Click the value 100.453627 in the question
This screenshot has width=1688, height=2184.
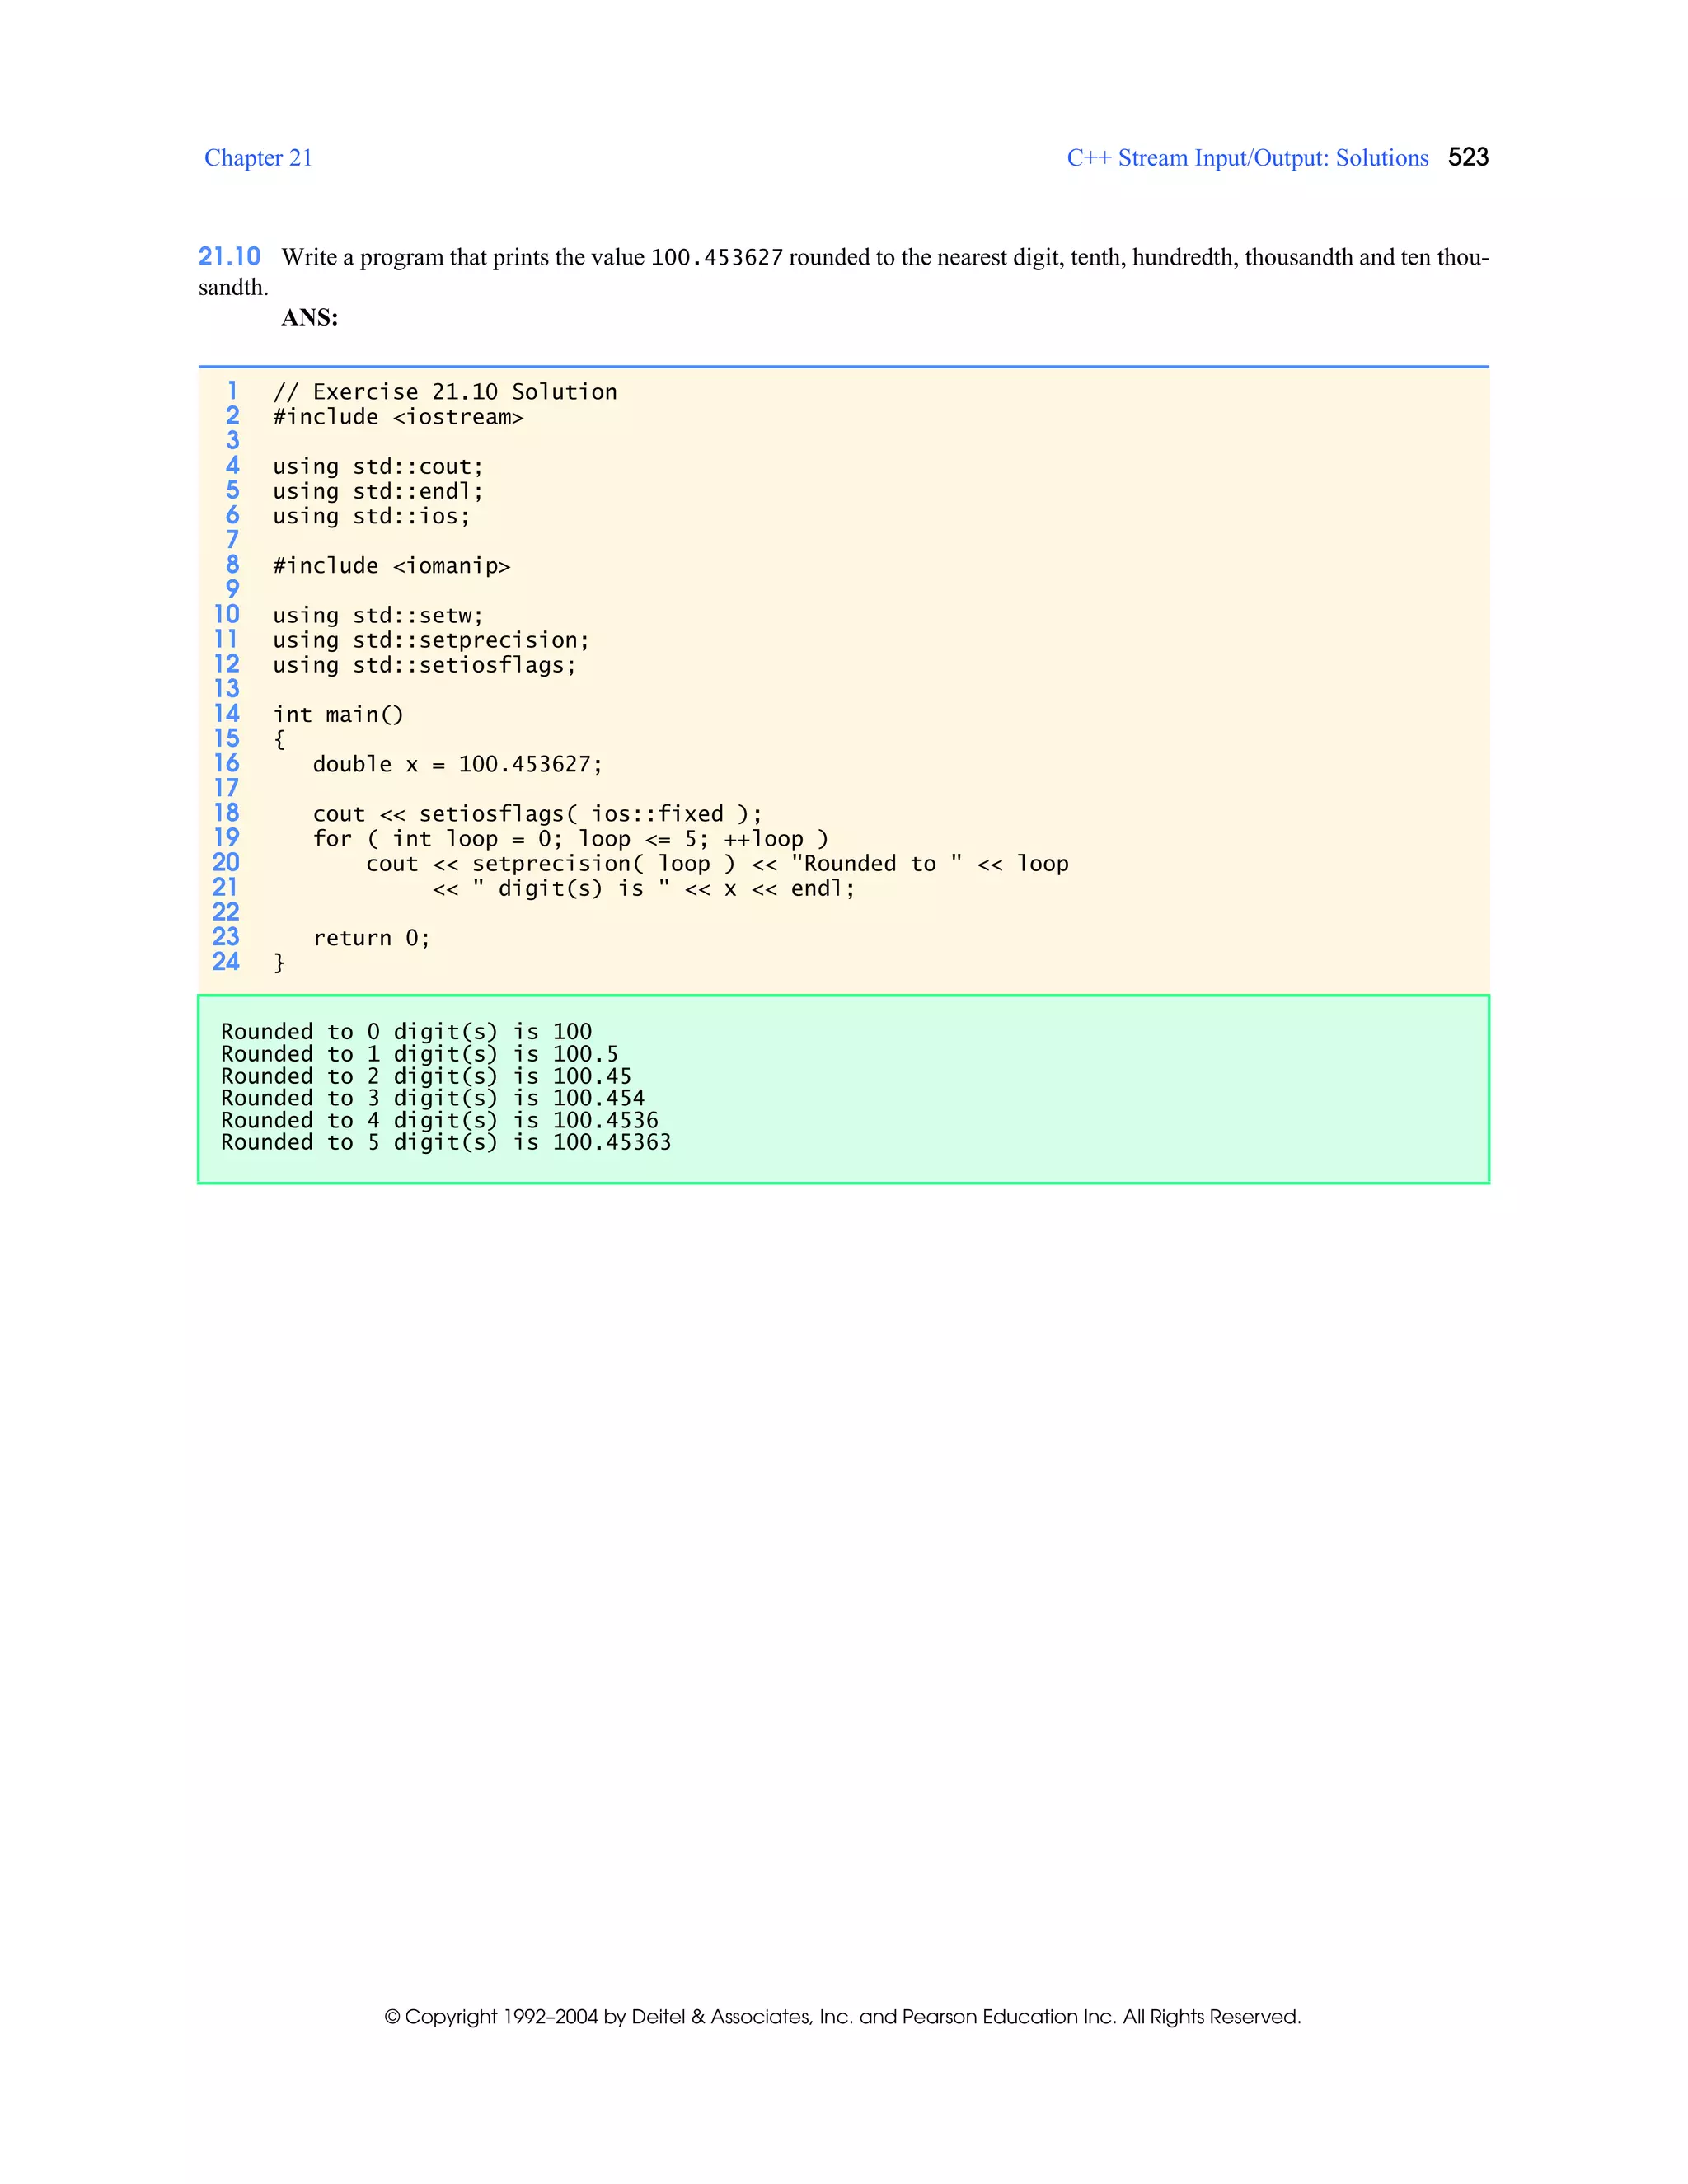716,258
